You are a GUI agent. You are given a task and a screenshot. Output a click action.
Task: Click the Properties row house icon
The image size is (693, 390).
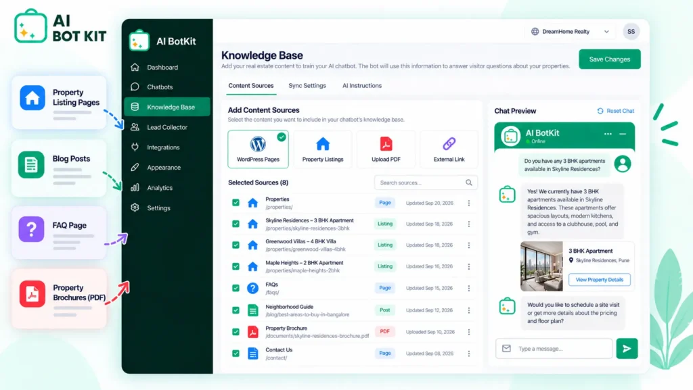click(253, 203)
